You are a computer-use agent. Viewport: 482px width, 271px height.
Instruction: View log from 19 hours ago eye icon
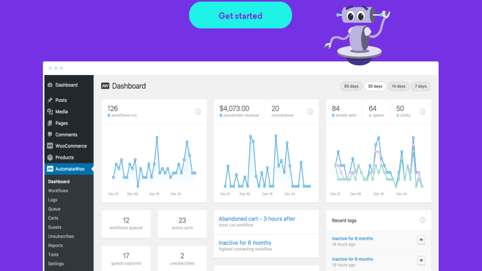(421, 260)
